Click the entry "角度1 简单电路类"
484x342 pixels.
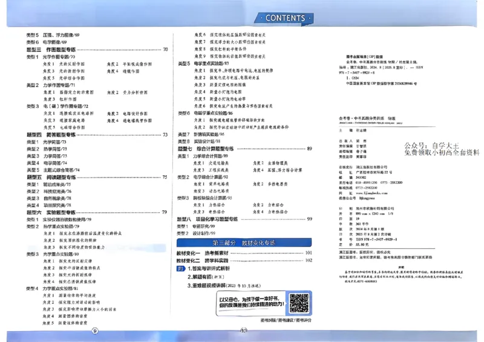(211, 184)
